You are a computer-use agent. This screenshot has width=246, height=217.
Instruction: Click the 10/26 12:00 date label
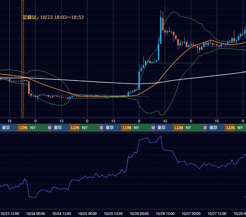[x=165, y=213]
